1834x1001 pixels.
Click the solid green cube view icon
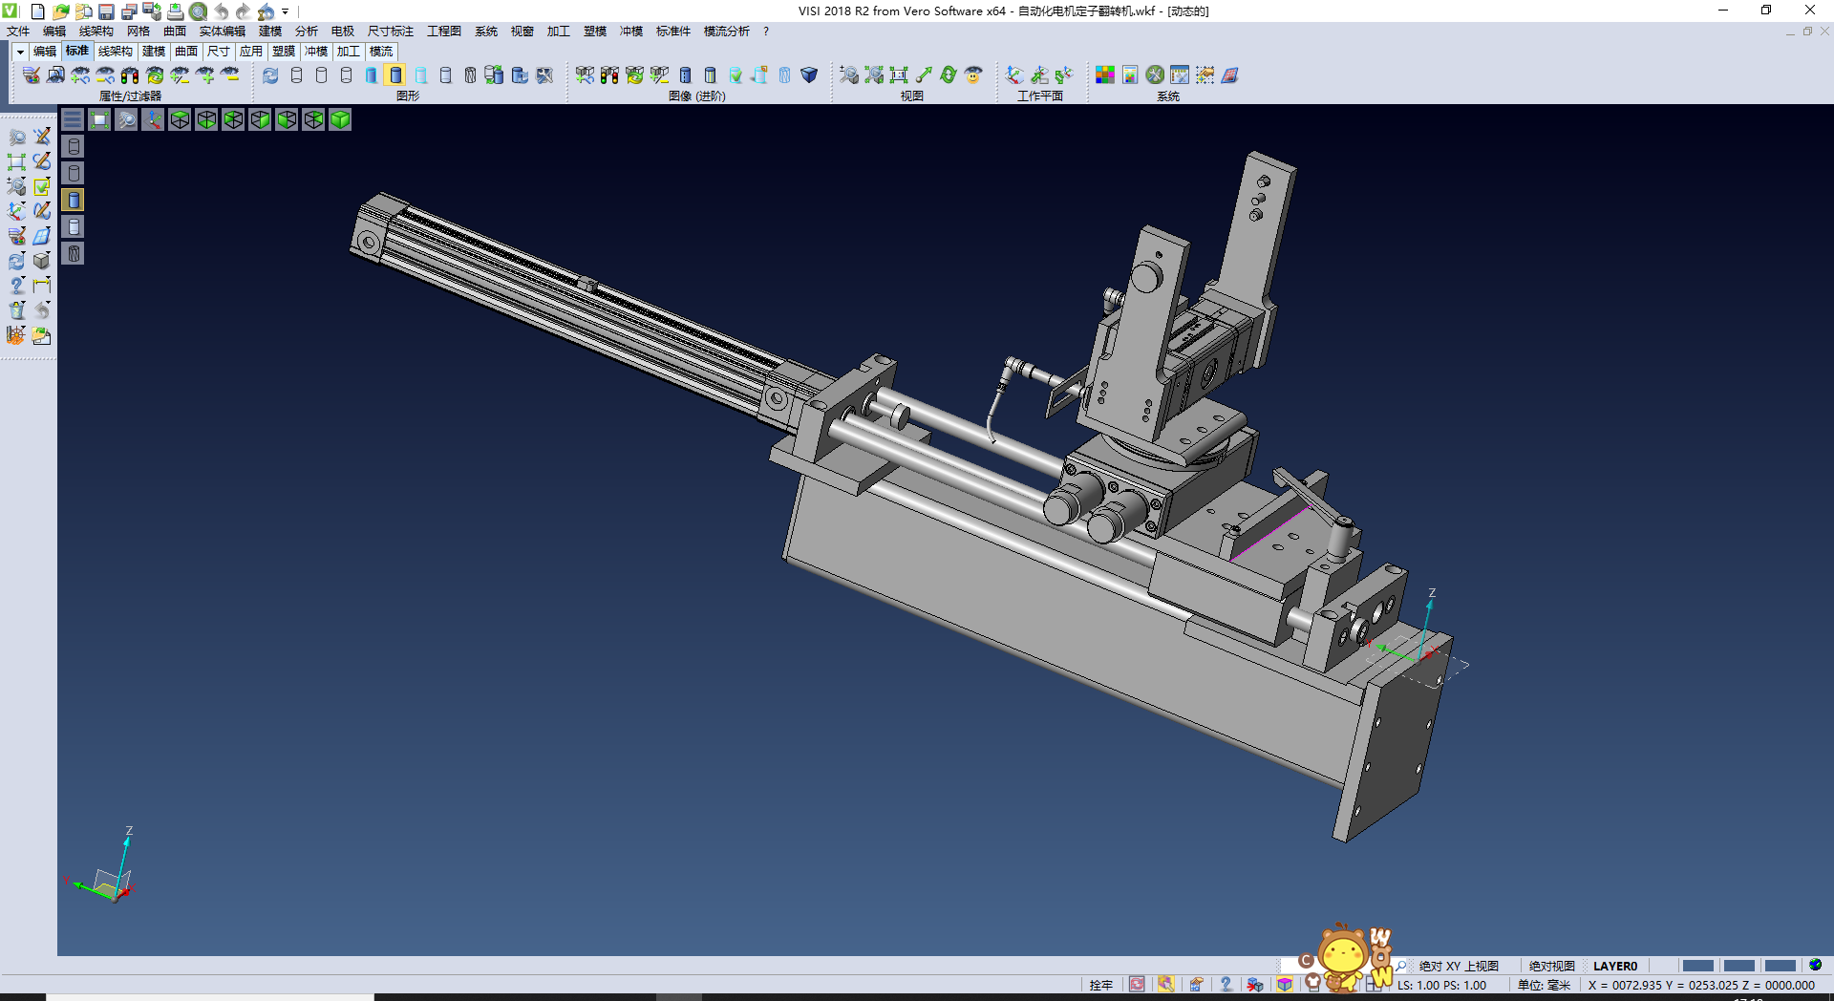point(340,119)
